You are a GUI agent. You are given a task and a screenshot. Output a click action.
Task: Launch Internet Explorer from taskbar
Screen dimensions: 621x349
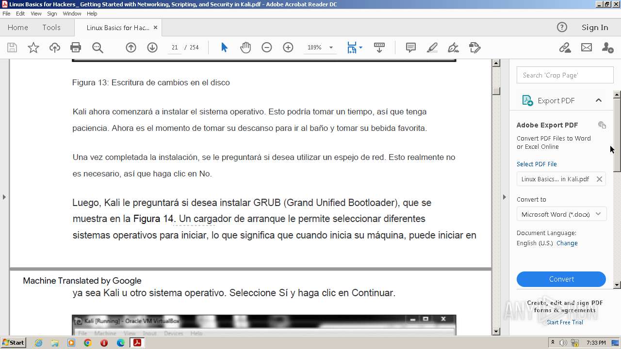tap(38, 343)
